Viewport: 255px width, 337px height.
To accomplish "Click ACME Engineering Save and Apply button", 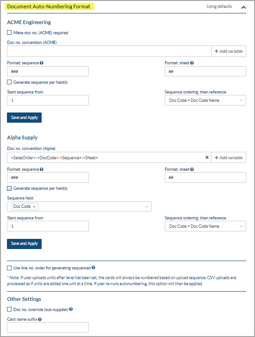I will click(24, 118).
